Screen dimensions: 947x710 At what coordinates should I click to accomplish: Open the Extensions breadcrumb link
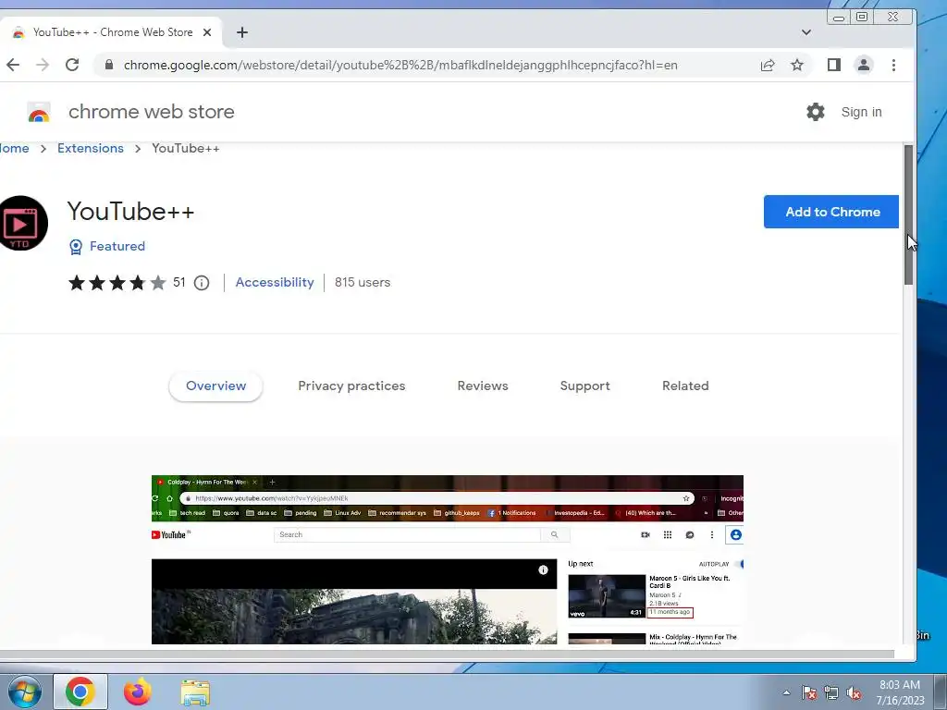pos(91,149)
